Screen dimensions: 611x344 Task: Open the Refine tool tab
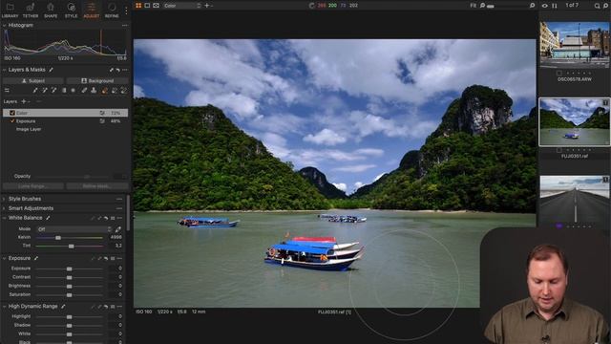[x=112, y=11]
